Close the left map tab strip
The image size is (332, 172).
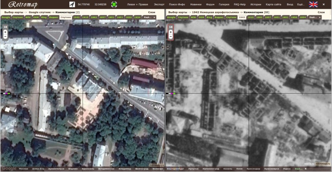click(154, 17)
